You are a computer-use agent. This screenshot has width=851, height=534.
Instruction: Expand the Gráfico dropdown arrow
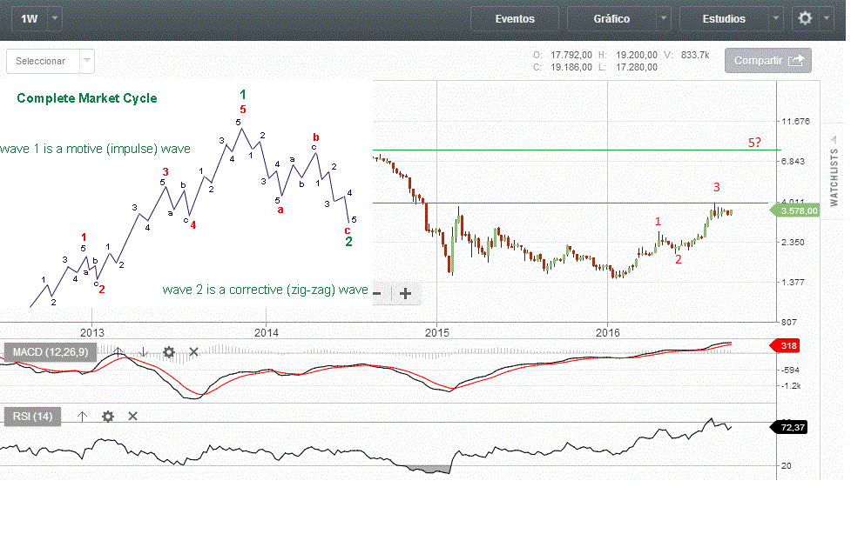point(664,18)
